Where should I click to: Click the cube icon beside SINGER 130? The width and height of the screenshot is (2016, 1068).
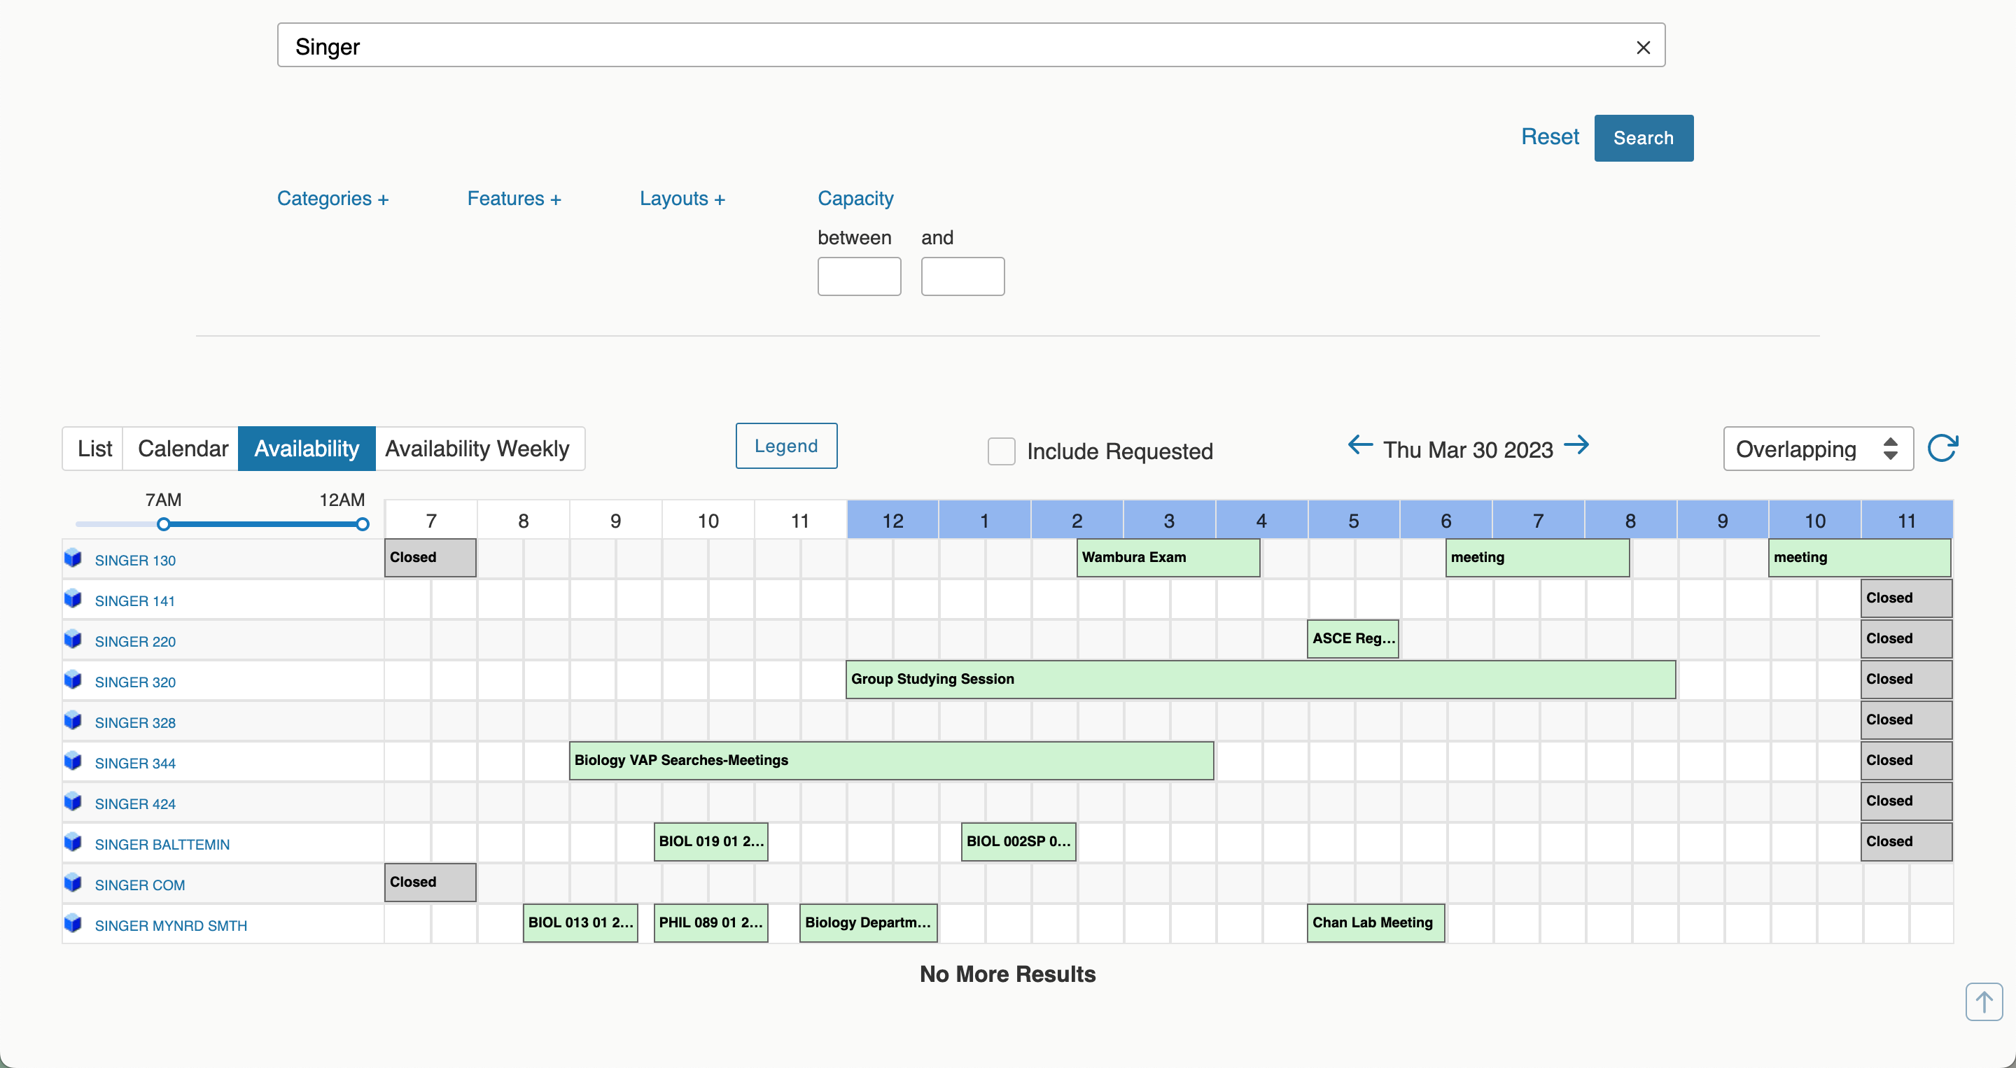[73, 558]
